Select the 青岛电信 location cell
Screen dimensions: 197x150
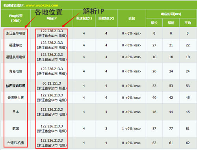click(x=16, y=71)
